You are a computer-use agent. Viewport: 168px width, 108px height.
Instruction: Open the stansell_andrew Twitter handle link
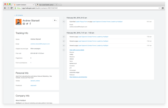(35, 81)
